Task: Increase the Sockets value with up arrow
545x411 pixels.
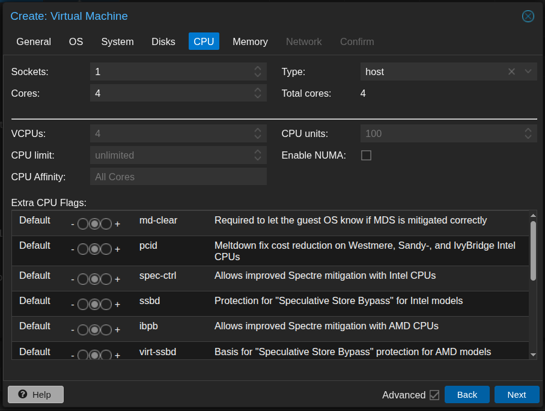Action: 258,68
